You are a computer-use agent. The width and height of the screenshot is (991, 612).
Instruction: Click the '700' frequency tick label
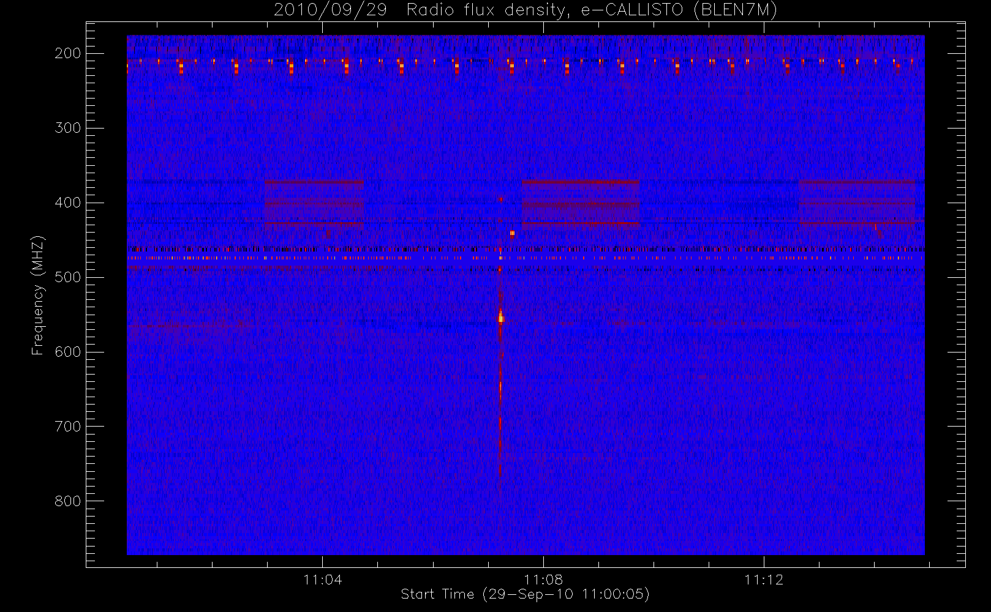67,427
